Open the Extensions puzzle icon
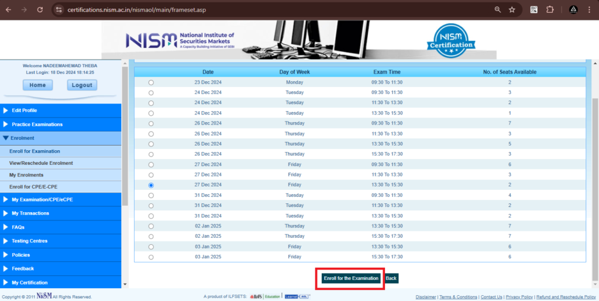The height and width of the screenshot is (301, 599). click(x=550, y=10)
